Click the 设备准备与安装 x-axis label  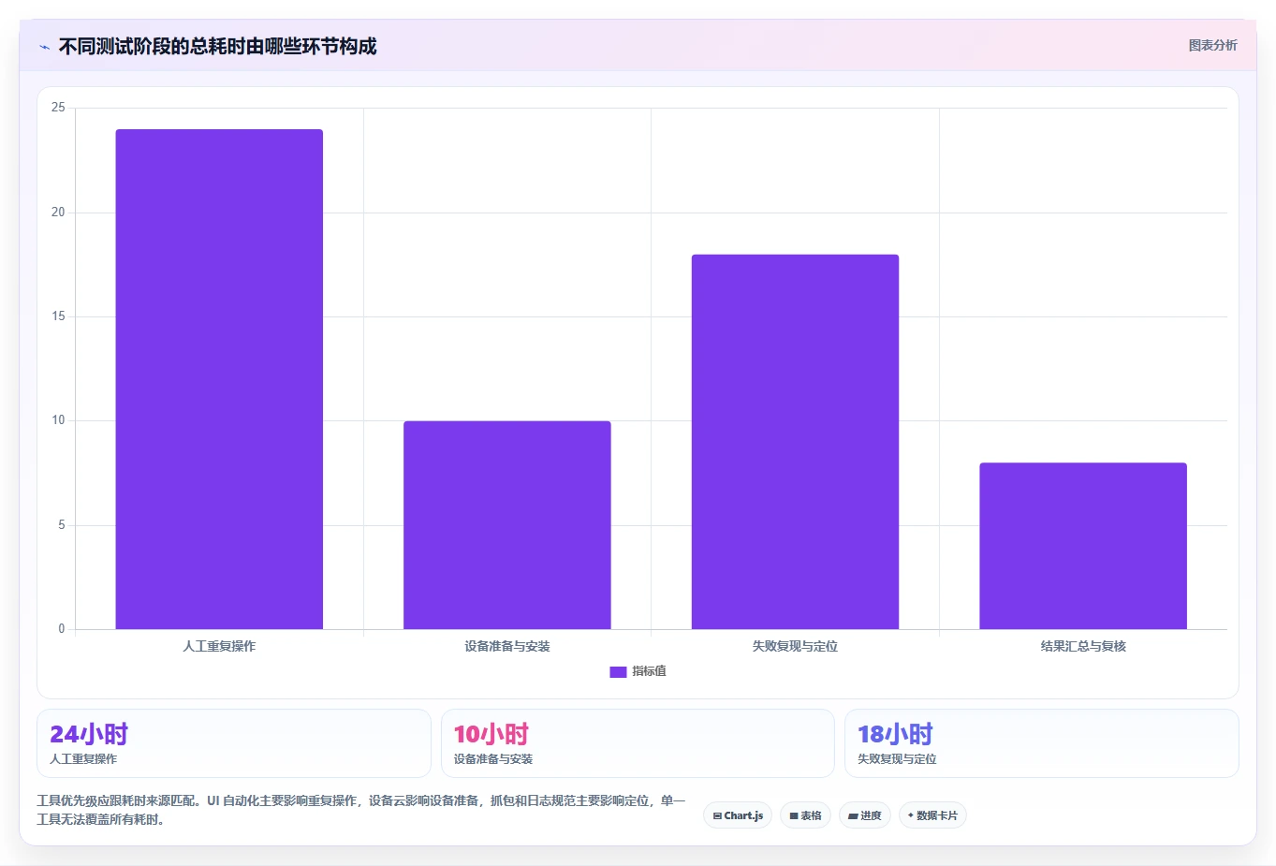pyautogui.click(x=507, y=646)
